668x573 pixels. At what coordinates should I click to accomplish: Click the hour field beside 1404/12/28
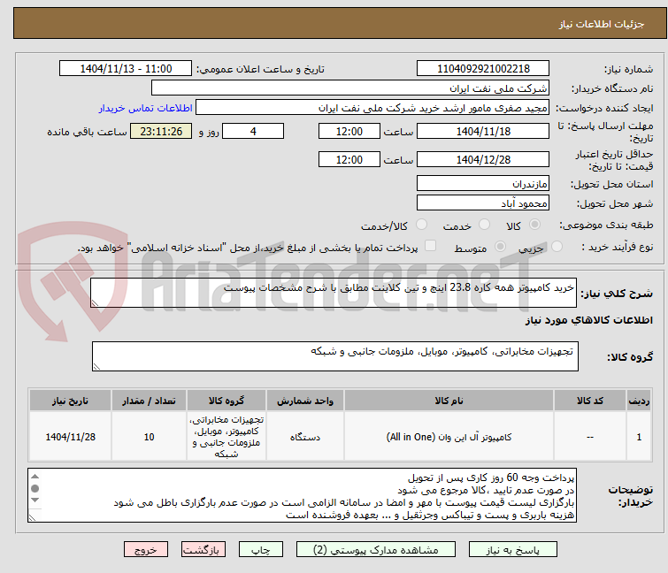(x=349, y=159)
